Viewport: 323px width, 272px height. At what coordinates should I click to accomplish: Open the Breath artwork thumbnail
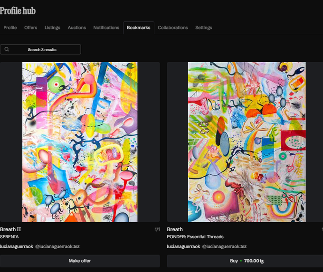247,142
